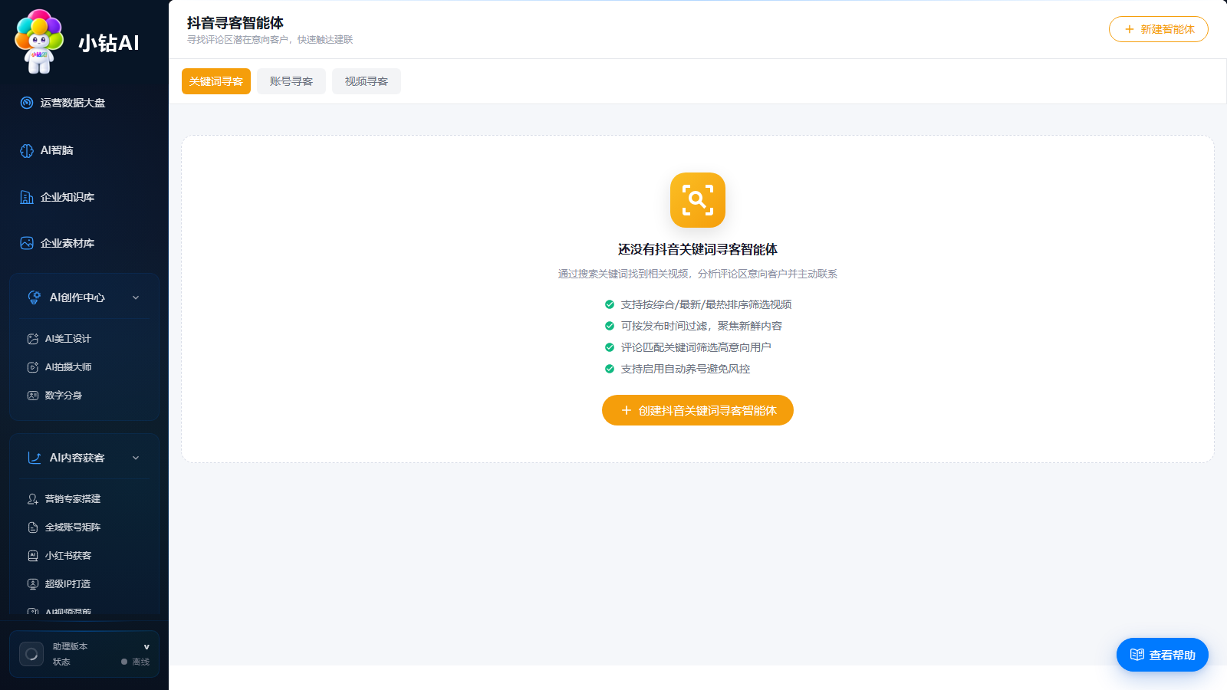Click the 支持按综合/最新/最热排序筛选视频 feature line
1227x690 pixels.
point(706,304)
